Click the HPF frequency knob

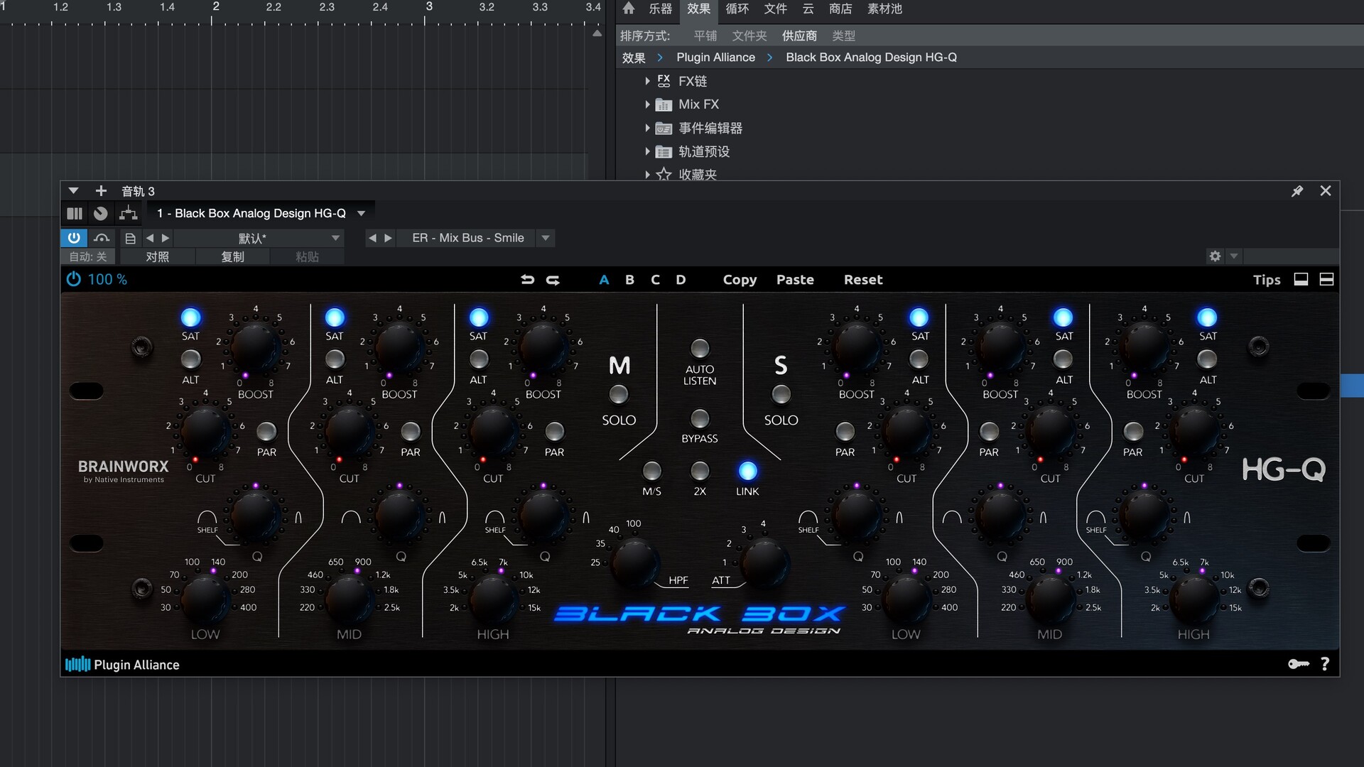point(634,562)
